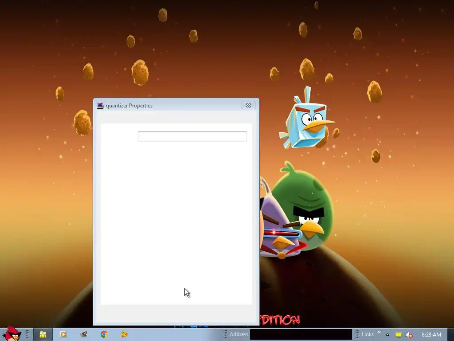
Task: Launch Google Chrome from the taskbar
Action: tap(104, 334)
